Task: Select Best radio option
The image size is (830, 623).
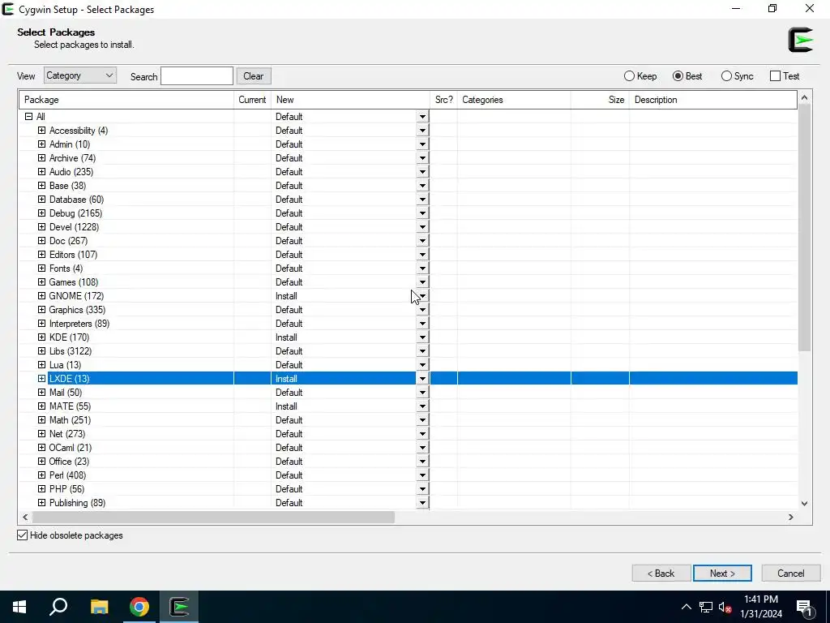Action: tap(687, 75)
